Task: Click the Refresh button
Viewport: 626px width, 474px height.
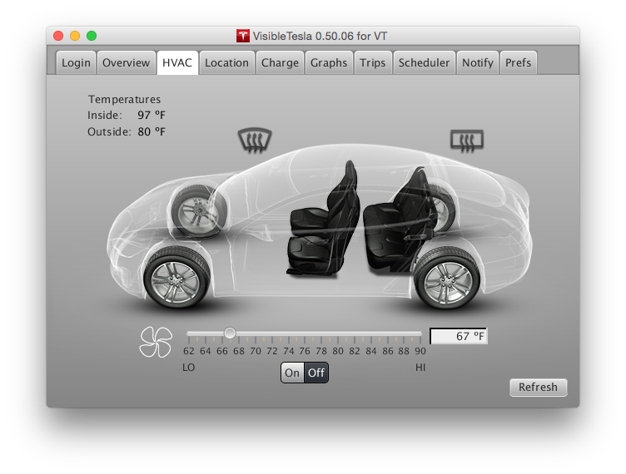Action: (538, 387)
